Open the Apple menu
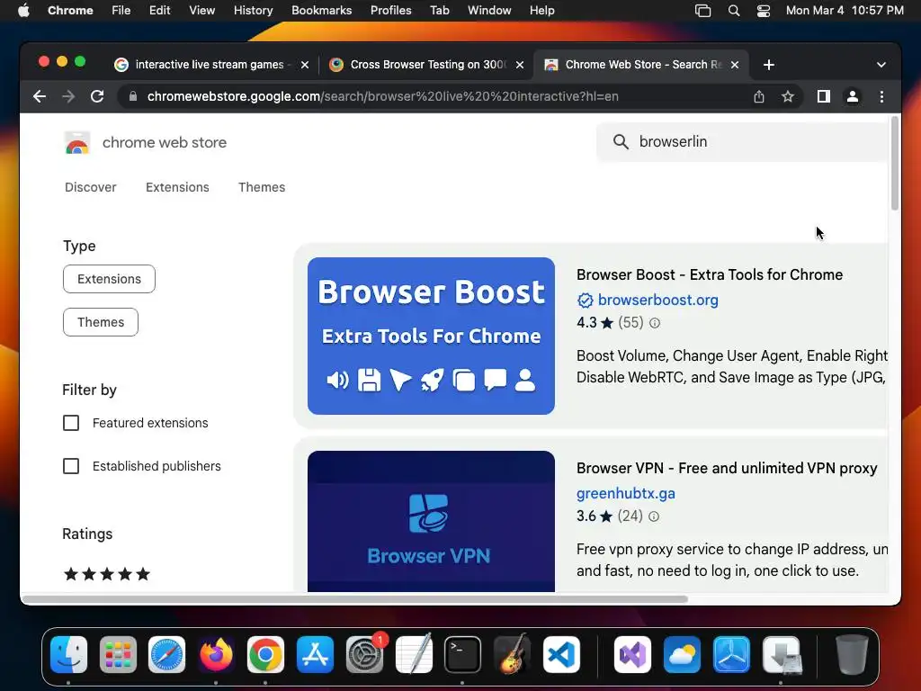Screen dimensions: 921x691 click(23, 11)
